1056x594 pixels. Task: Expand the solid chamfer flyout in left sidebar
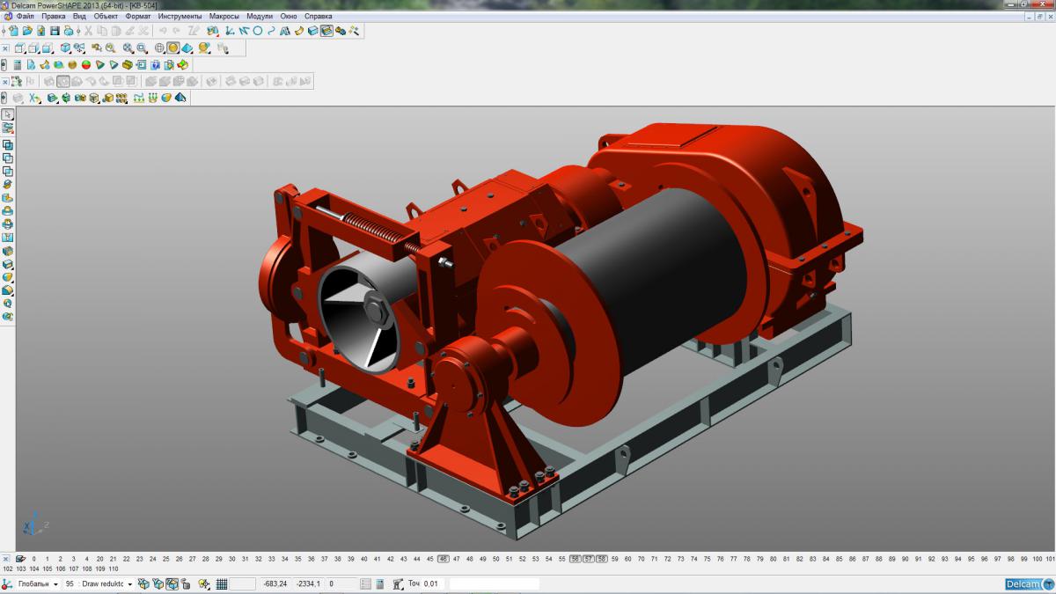click(x=12, y=296)
